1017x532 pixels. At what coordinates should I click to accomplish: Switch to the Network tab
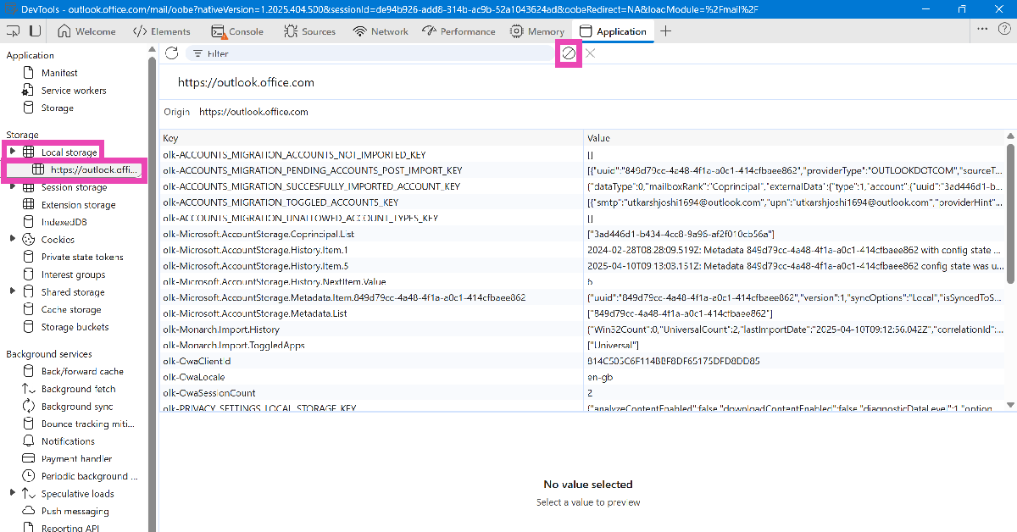(381, 31)
